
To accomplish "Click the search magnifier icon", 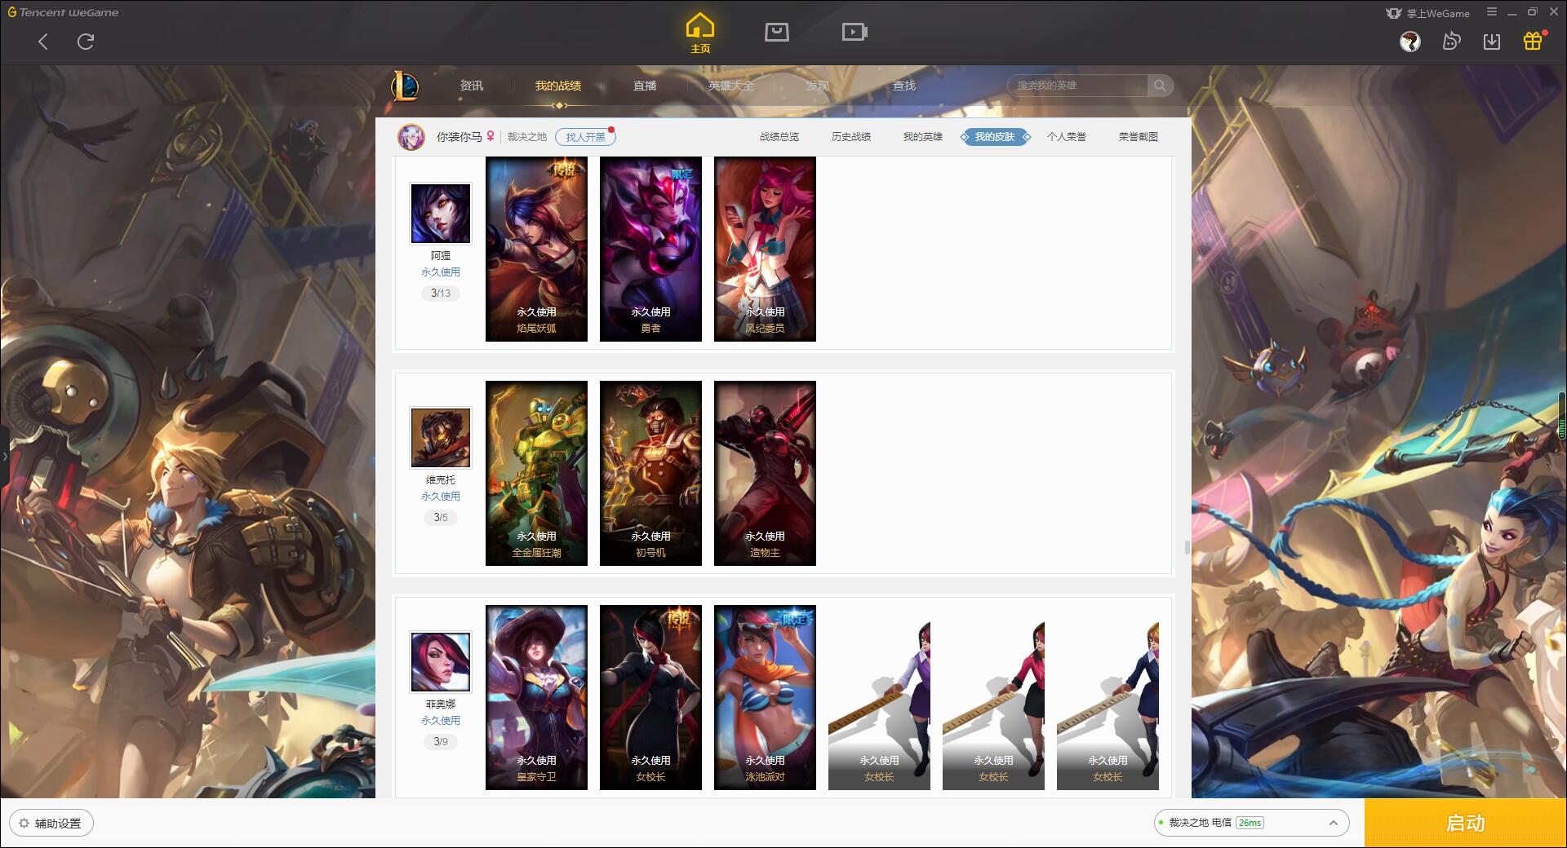I will click(1160, 86).
